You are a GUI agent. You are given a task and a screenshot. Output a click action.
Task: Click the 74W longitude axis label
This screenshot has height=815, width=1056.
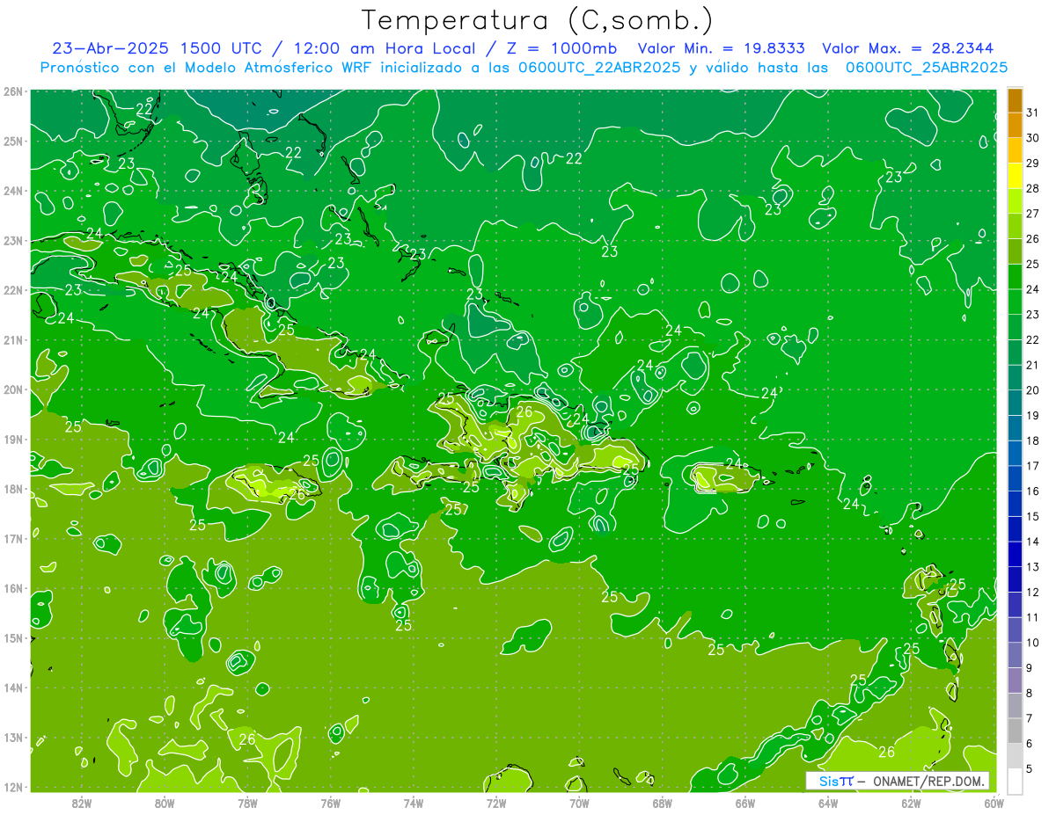pyautogui.click(x=413, y=803)
